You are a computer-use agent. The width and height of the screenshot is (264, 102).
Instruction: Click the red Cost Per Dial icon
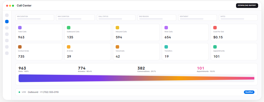(215, 28)
